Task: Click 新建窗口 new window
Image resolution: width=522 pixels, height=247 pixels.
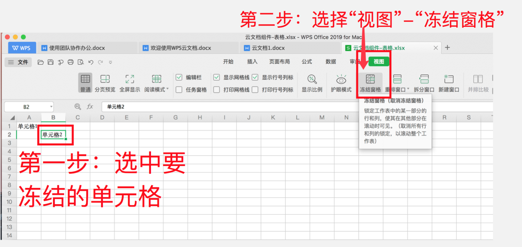Action: tap(449, 83)
